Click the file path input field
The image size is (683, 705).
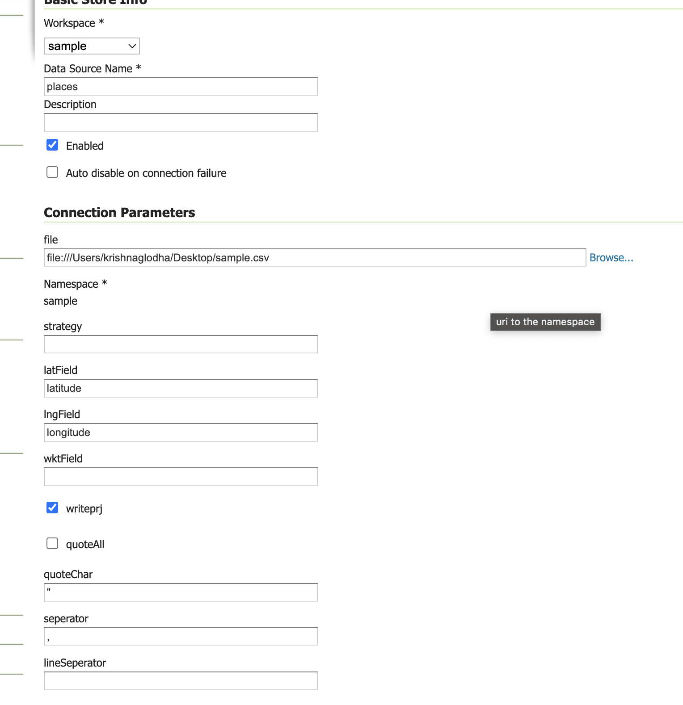(x=315, y=258)
